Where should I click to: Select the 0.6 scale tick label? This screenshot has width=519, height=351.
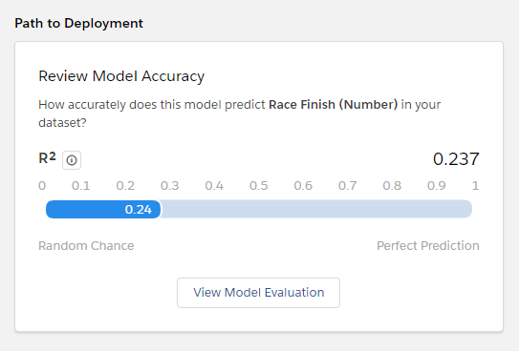303,186
